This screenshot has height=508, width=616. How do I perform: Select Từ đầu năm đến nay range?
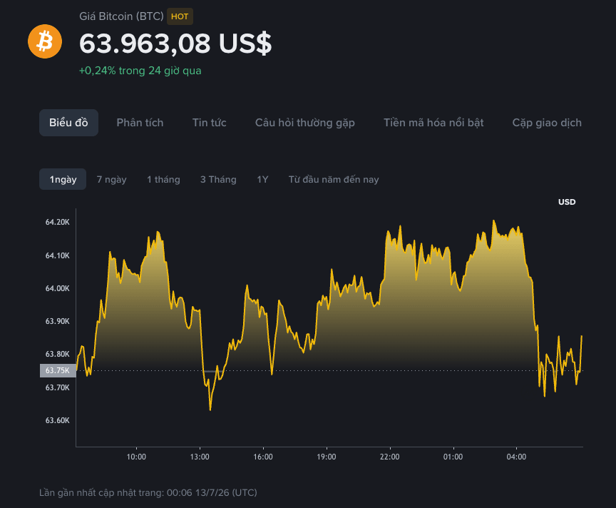point(334,180)
